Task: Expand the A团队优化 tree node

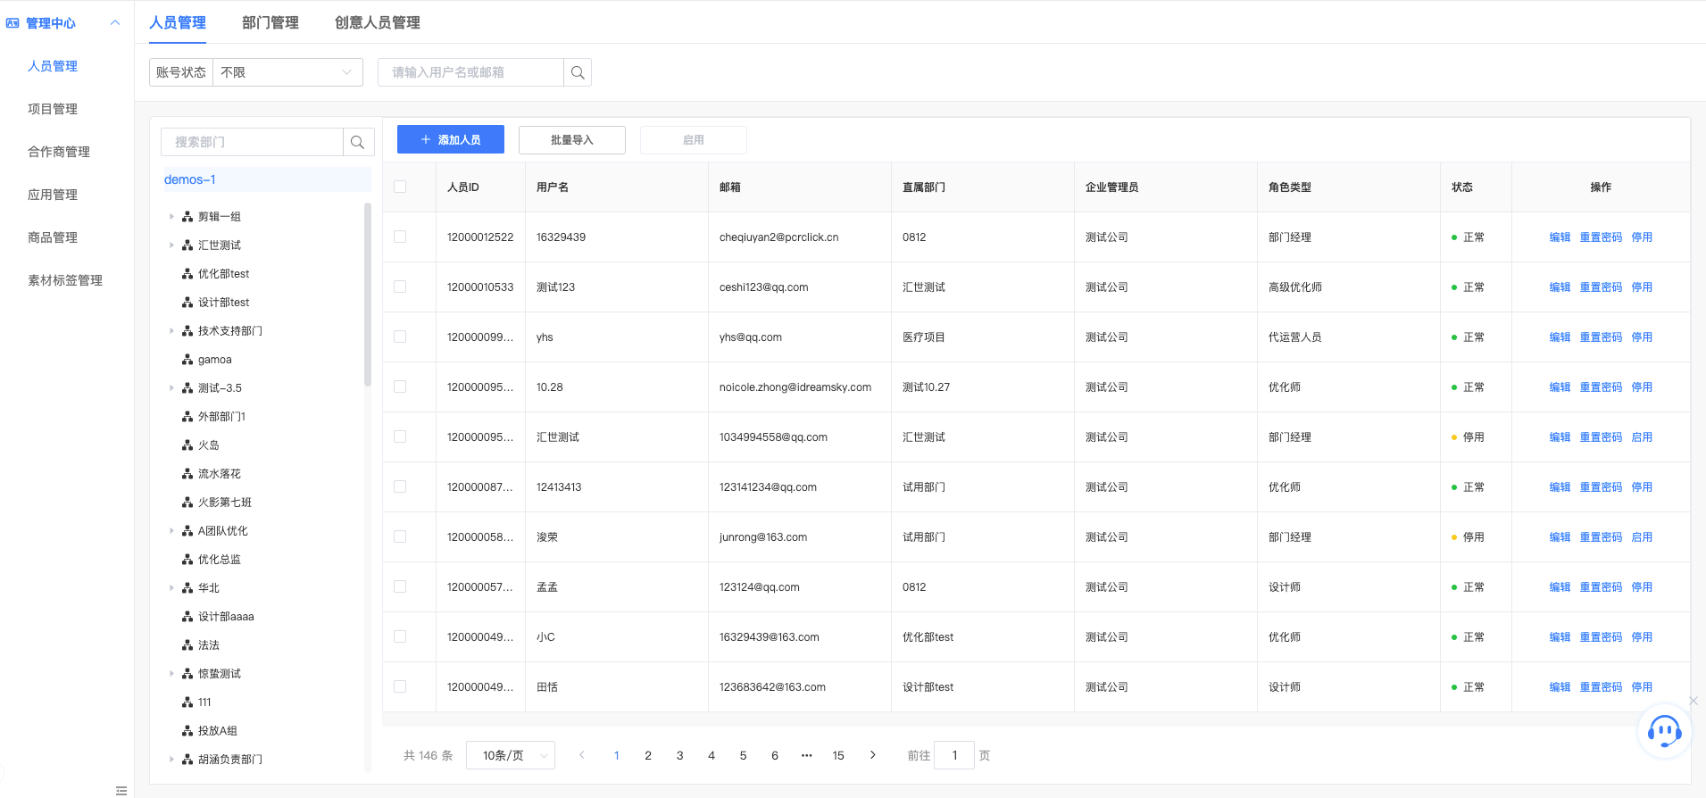Action: pos(171,531)
